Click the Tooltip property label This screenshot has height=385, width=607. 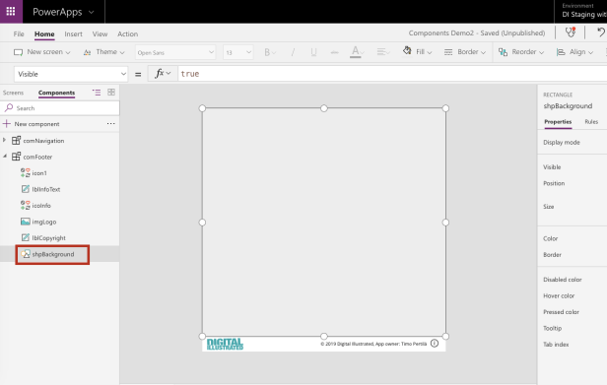point(552,329)
